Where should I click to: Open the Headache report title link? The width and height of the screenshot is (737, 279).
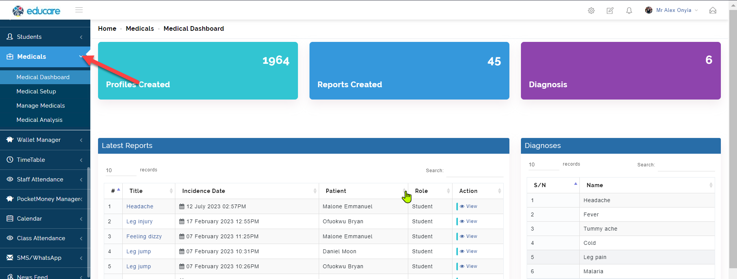pyautogui.click(x=140, y=206)
